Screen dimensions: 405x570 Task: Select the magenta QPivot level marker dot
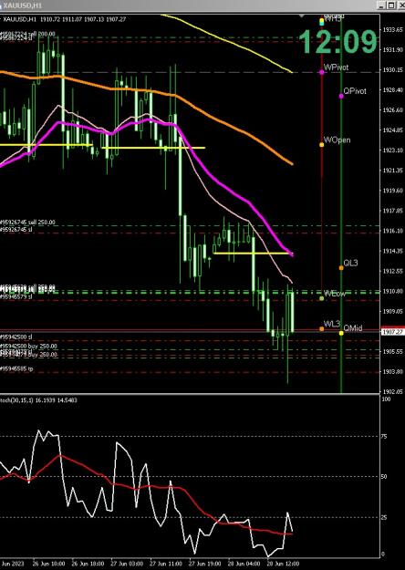pos(341,97)
